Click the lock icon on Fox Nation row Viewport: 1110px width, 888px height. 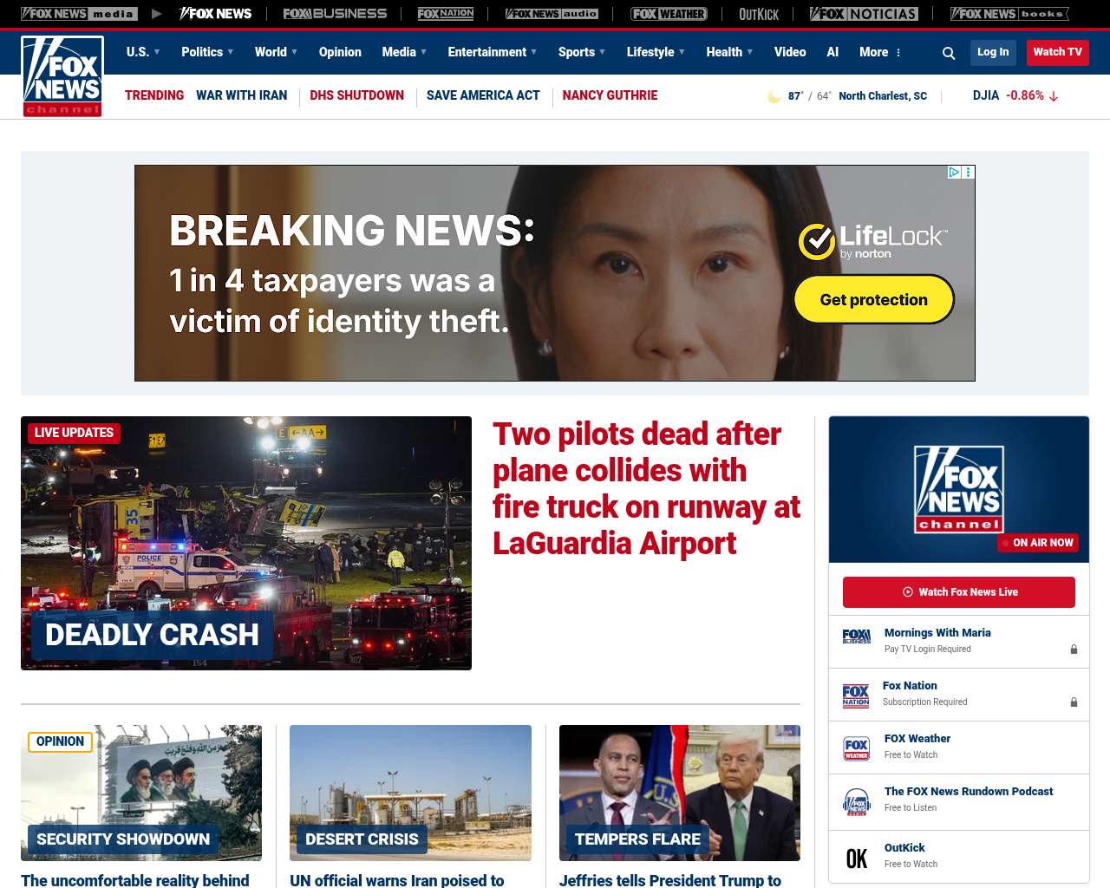(x=1074, y=702)
